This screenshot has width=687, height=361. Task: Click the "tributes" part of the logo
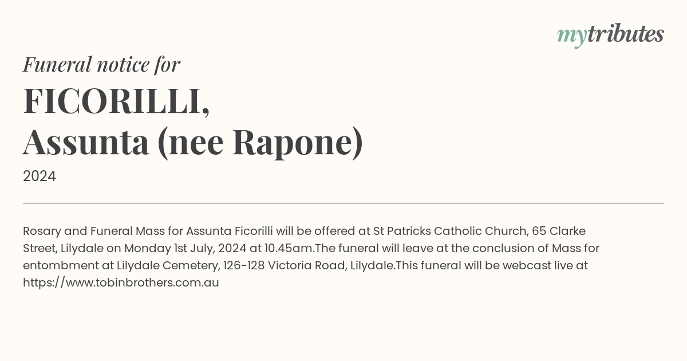pyautogui.click(x=626, y=34)
